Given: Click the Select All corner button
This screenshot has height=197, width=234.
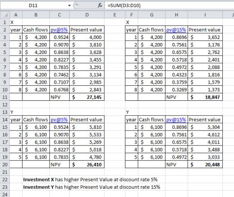Looking at the screenshot, I should (x=5, y=15).
